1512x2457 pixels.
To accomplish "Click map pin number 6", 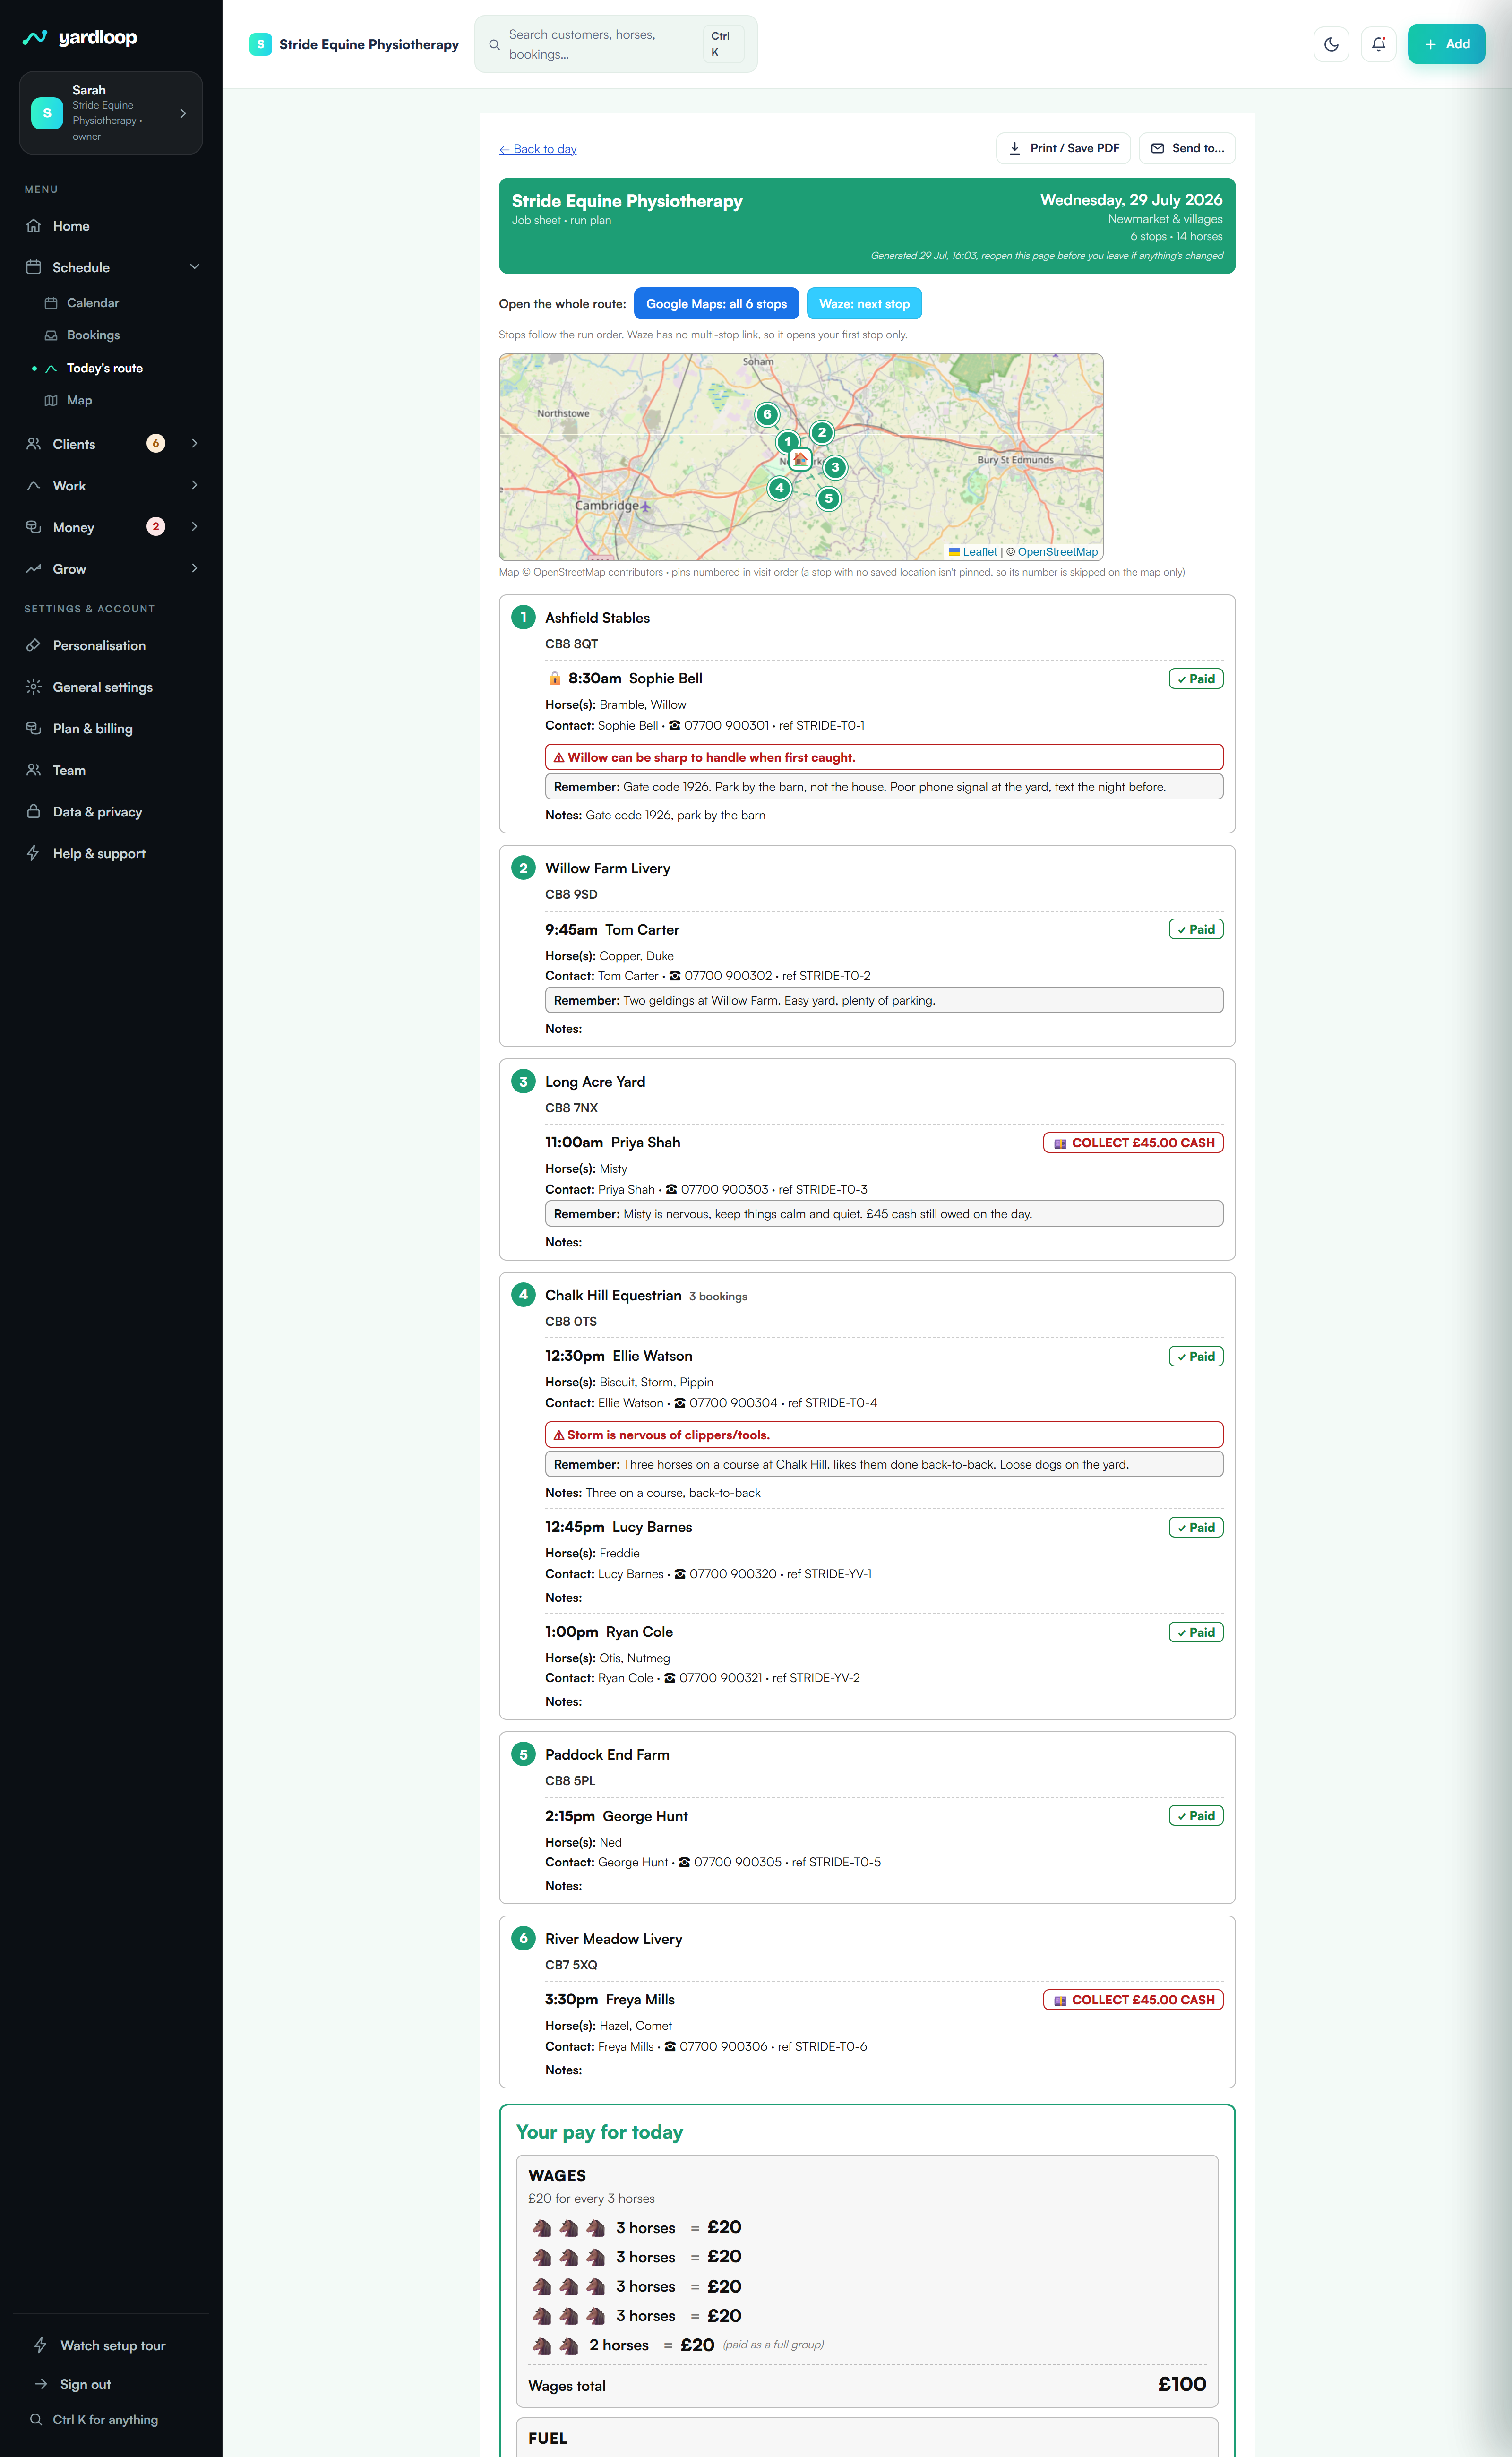I will point(767,414).
